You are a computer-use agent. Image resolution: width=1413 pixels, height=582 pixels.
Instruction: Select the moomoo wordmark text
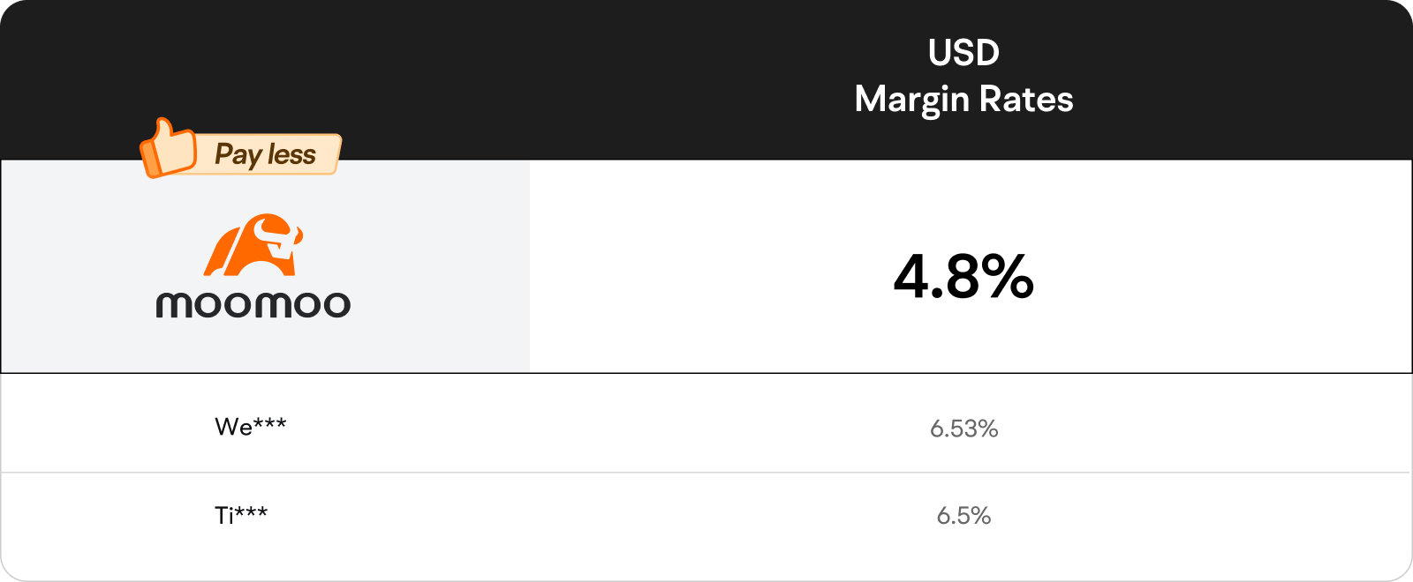pyautogui.click(x=253, y=305)
